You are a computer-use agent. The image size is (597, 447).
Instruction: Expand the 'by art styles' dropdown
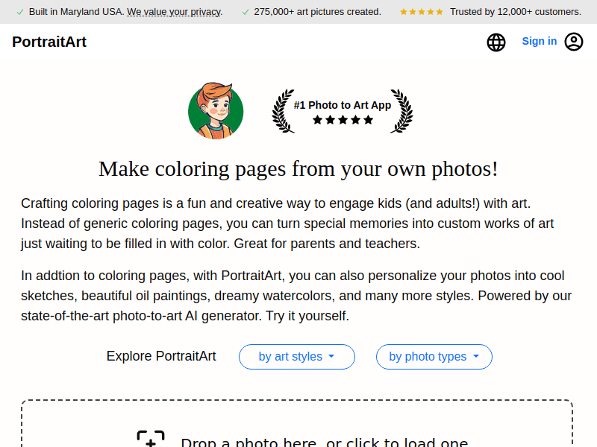click(297, 357)
